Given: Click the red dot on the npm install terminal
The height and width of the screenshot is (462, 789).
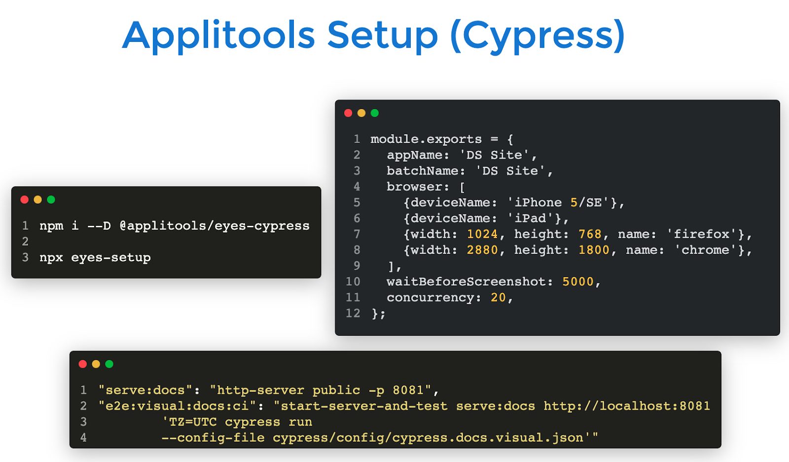Looking at the screenshot, I should (25, 200).
